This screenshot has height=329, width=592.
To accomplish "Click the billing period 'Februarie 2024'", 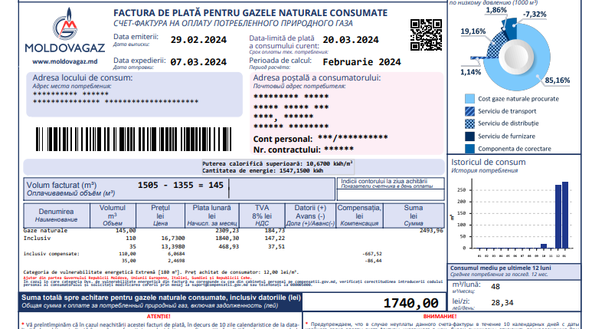I will [x=361, y=61].
